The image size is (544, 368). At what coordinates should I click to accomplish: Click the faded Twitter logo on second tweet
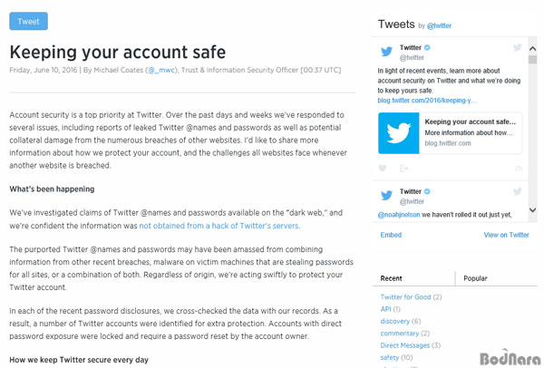click(517, 191)
